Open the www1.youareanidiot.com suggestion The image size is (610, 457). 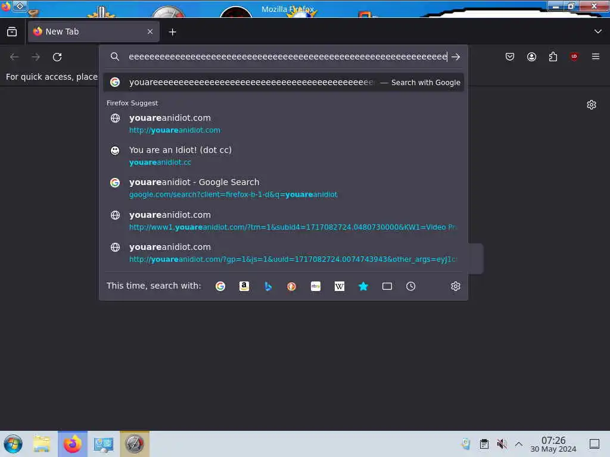click(x=284, y=220)
